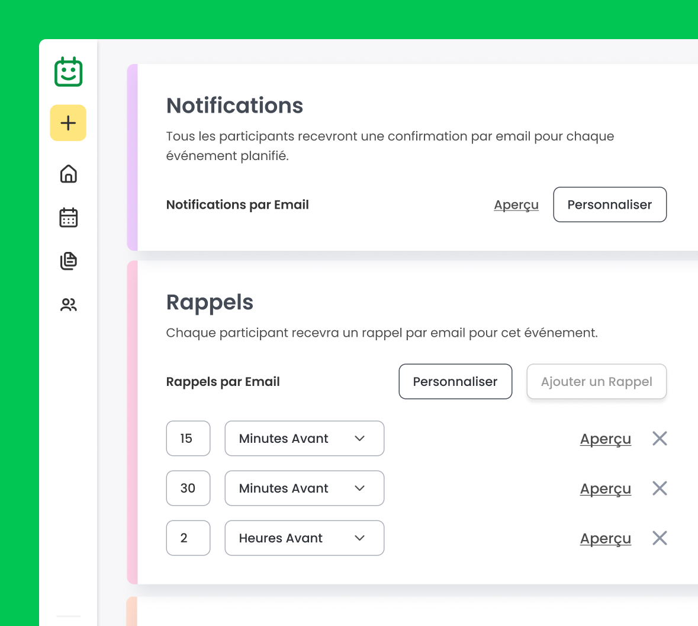
Task: Open the calendar view in sidebar
Action: click(69, 218)
